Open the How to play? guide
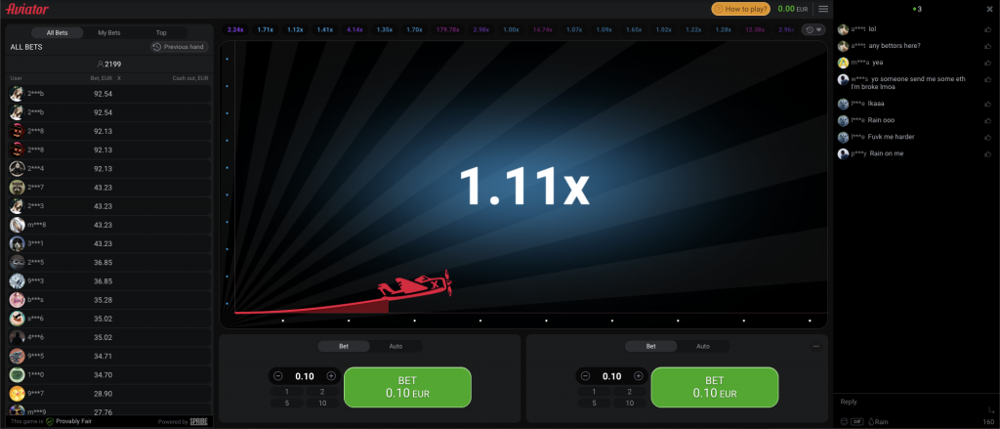The image size is (1000, 429). (740, 9)
